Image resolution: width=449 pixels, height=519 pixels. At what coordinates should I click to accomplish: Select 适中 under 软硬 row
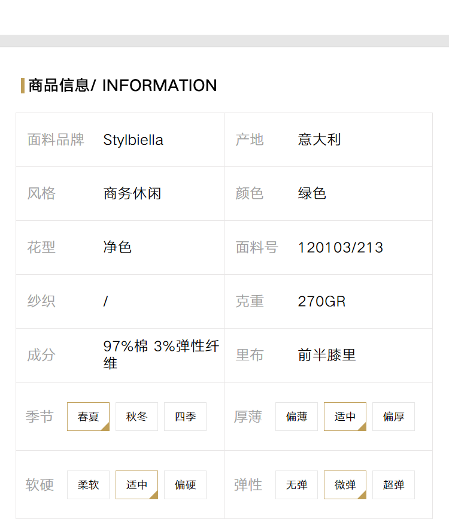click(x=136, y=484)
